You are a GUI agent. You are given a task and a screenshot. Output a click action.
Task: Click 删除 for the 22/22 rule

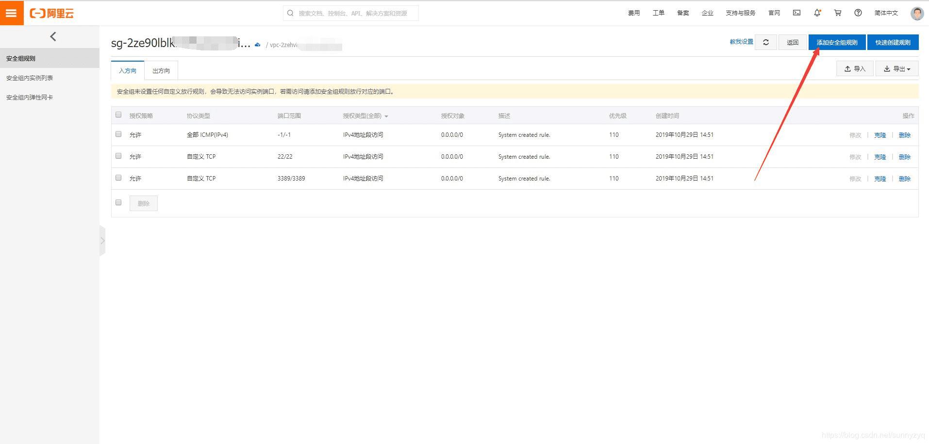click(905, 157)
